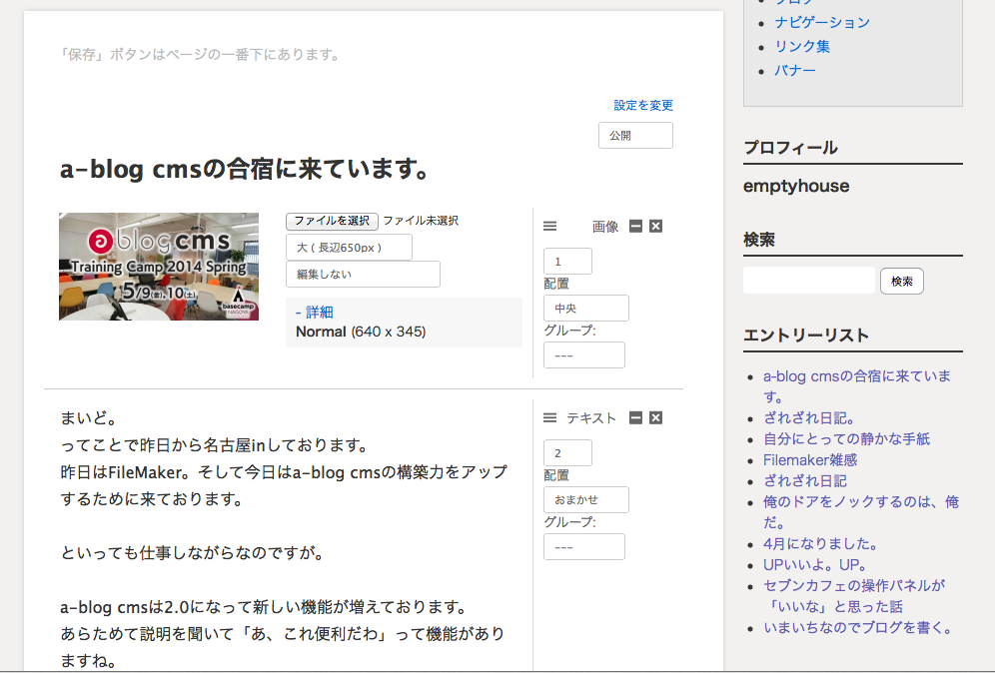
Task: Delete the text (テキスト) unit with X icon
Action: pyautogui.click(x=656, y=418)
